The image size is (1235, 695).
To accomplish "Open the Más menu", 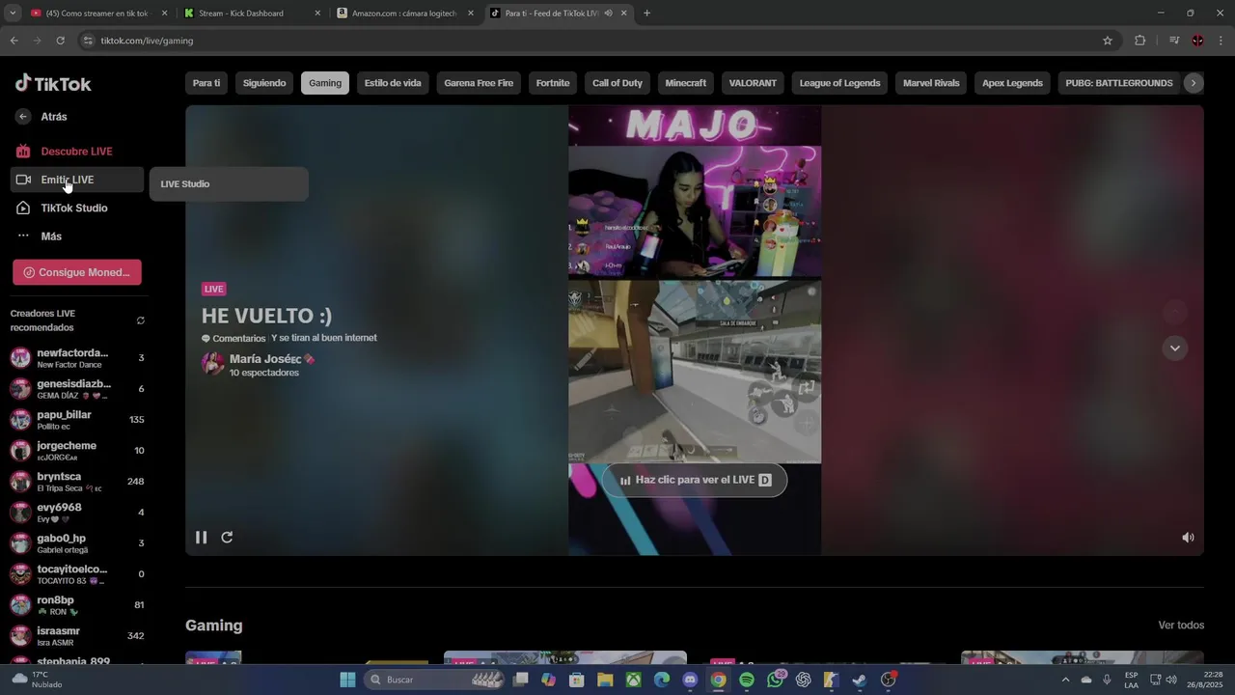I will point(77,236).
